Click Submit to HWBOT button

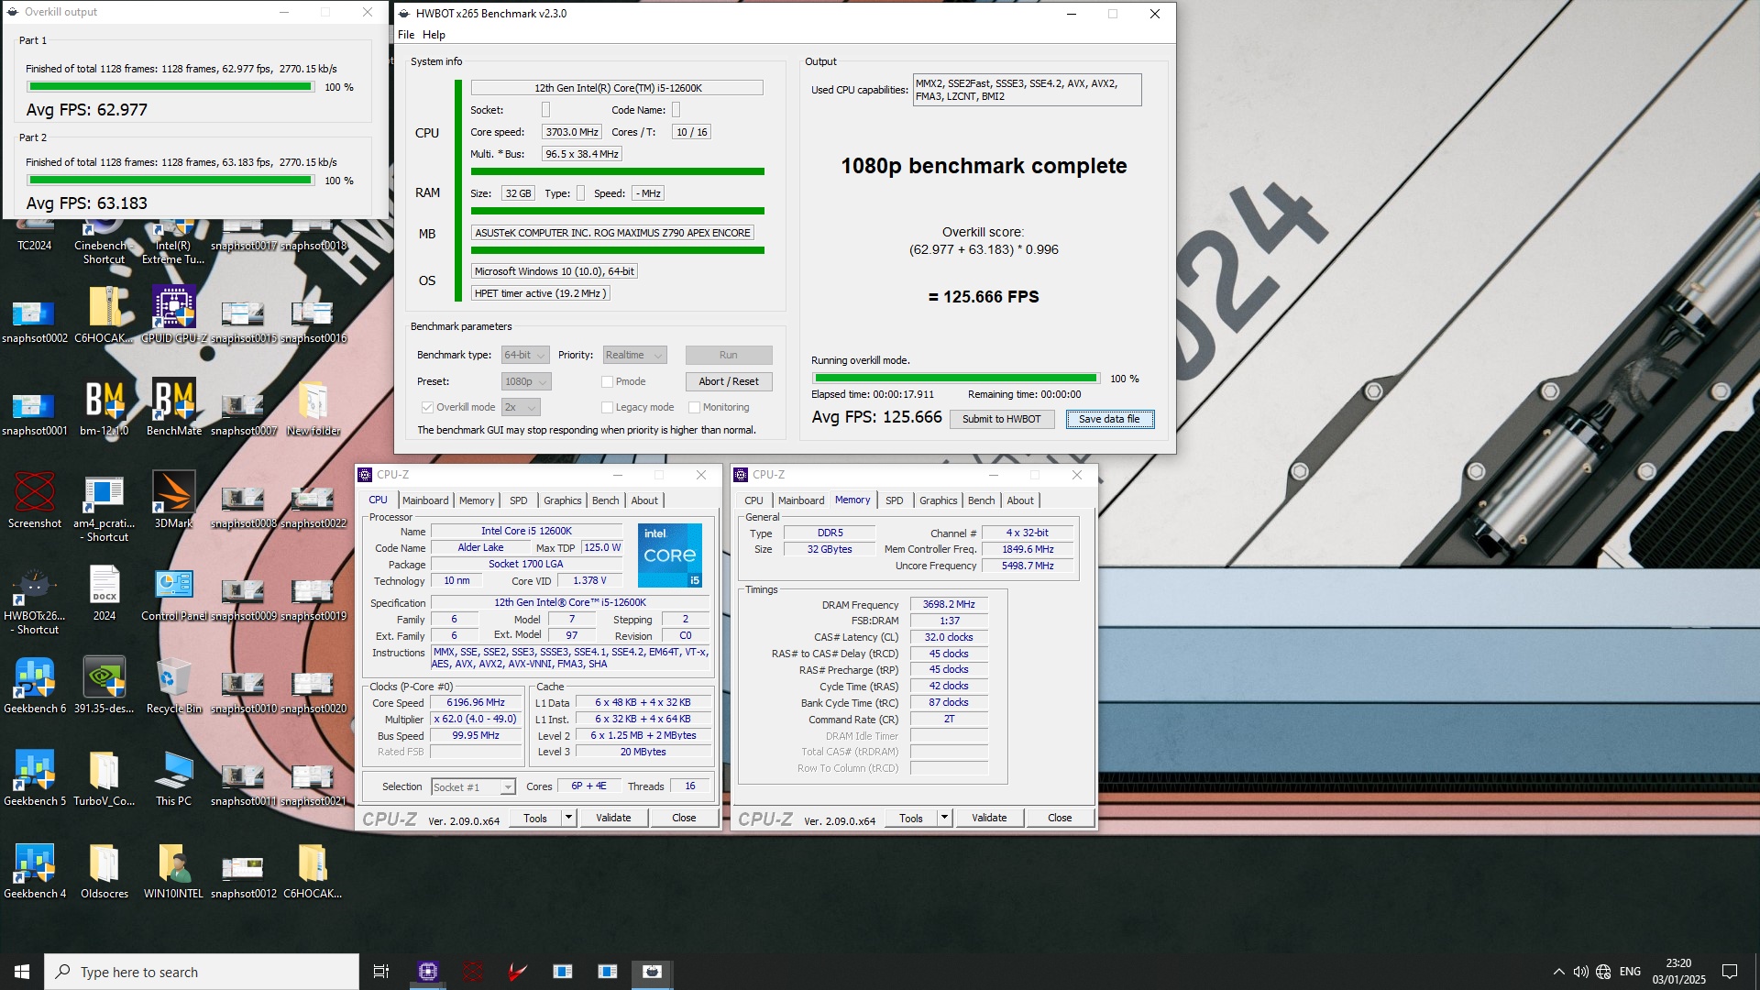point(1002,419)
